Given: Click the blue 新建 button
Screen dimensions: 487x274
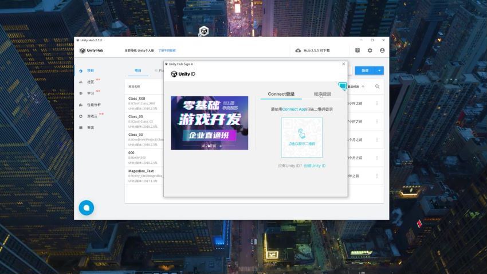Looking at the screenshot, I should [364, 71].
